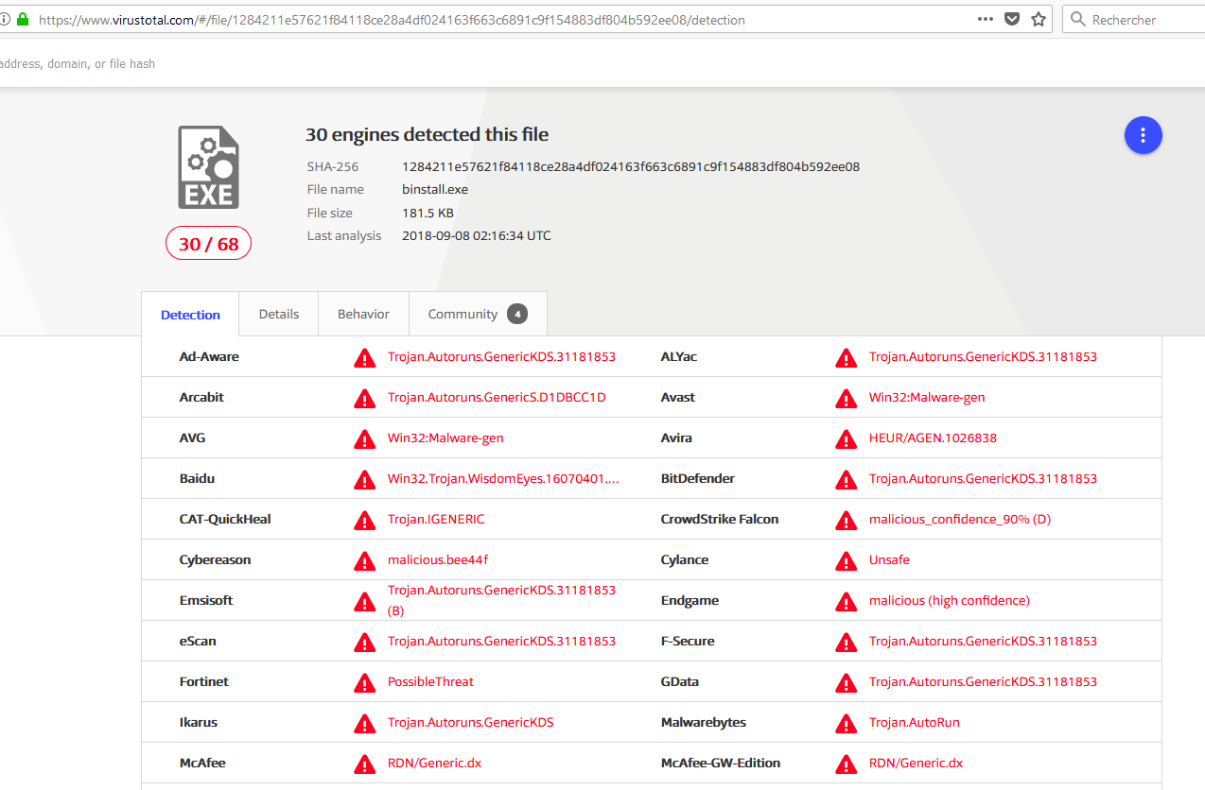Switch to the Detection tab
This screenshot has width=1205, height=790.
click(190, 315)
